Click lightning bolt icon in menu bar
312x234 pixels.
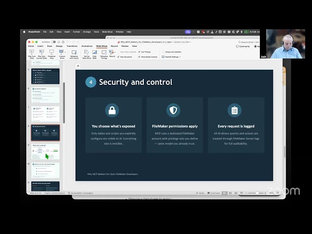point(242,32)
